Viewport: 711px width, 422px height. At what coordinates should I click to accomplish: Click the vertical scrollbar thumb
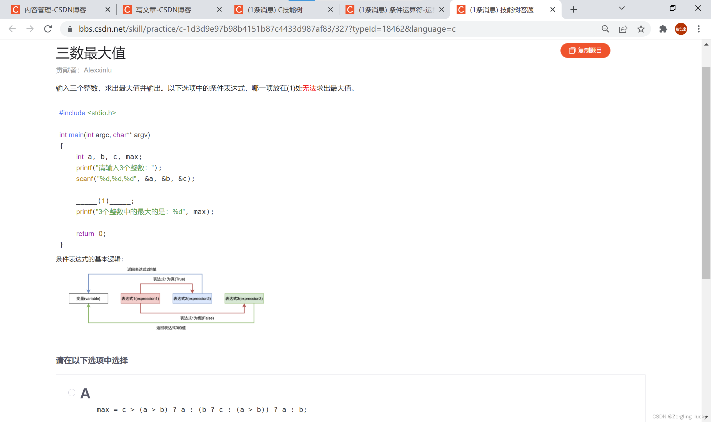click(x=706, y=173)
